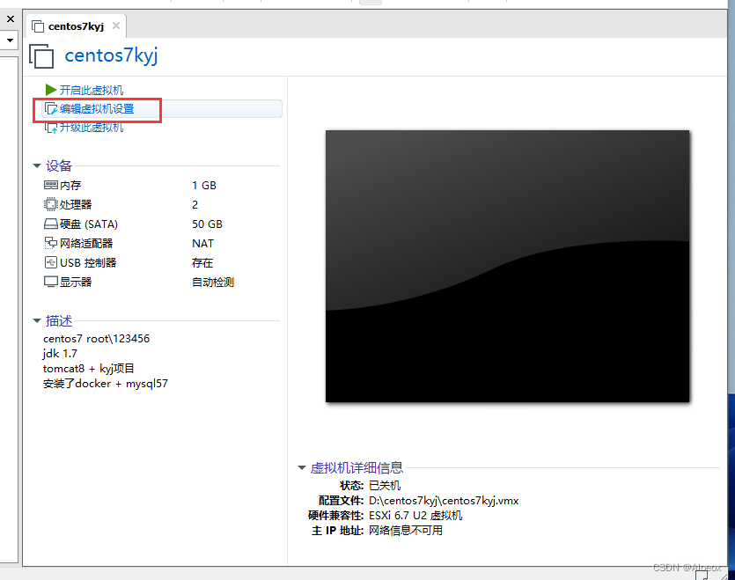Click description line 安装了docker + mysql57
The image size is (735, 580).
[x=106, y=384]
